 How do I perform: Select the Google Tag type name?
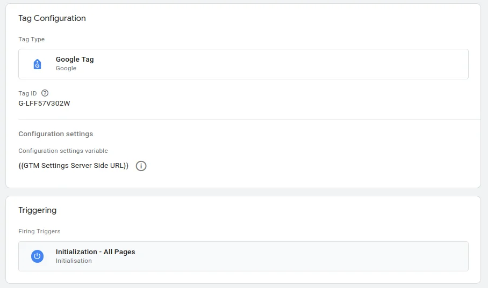pos(75,60)
